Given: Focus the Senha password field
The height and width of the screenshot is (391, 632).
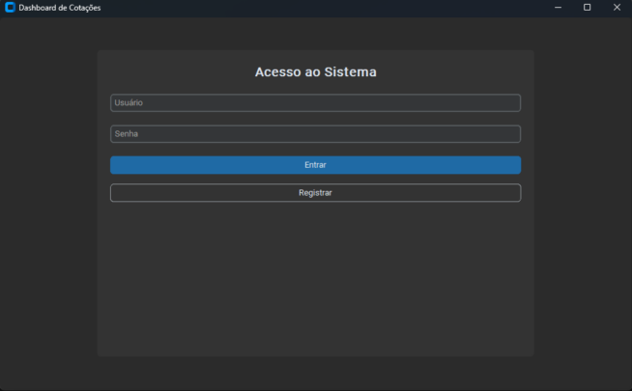Looking at the screenshot, I should tap(315, 133).
